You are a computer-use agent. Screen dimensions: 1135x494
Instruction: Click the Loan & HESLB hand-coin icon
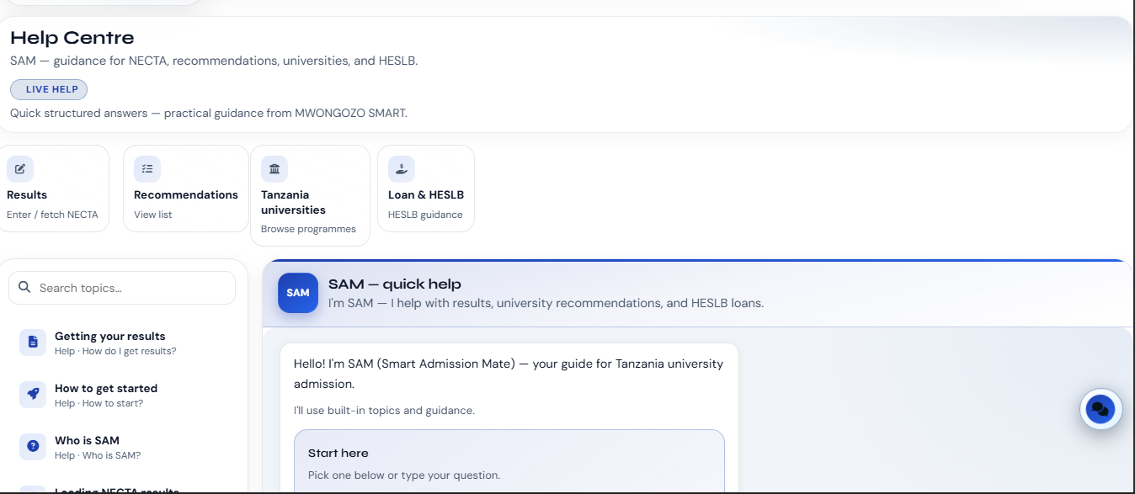(402, 169)
